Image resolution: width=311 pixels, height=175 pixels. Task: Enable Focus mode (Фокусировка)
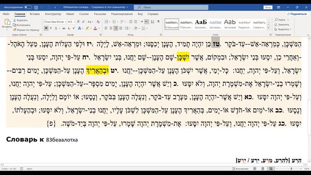pos(241,169)
